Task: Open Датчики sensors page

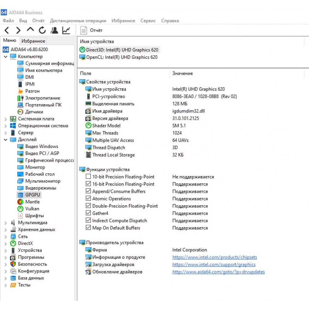Action: tap(30, 112)
